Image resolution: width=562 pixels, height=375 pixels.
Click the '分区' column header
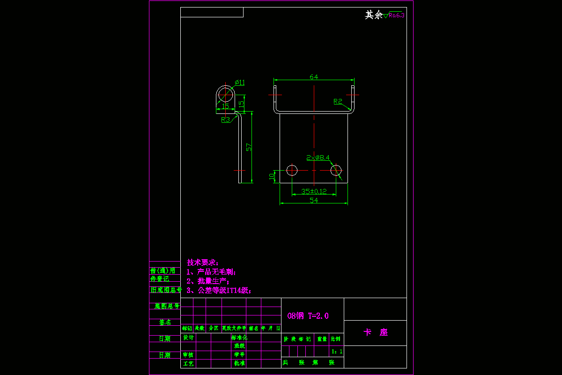coord(213,329)
